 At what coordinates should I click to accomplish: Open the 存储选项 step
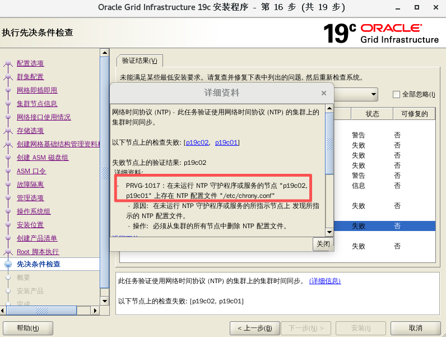coord(30,131)
